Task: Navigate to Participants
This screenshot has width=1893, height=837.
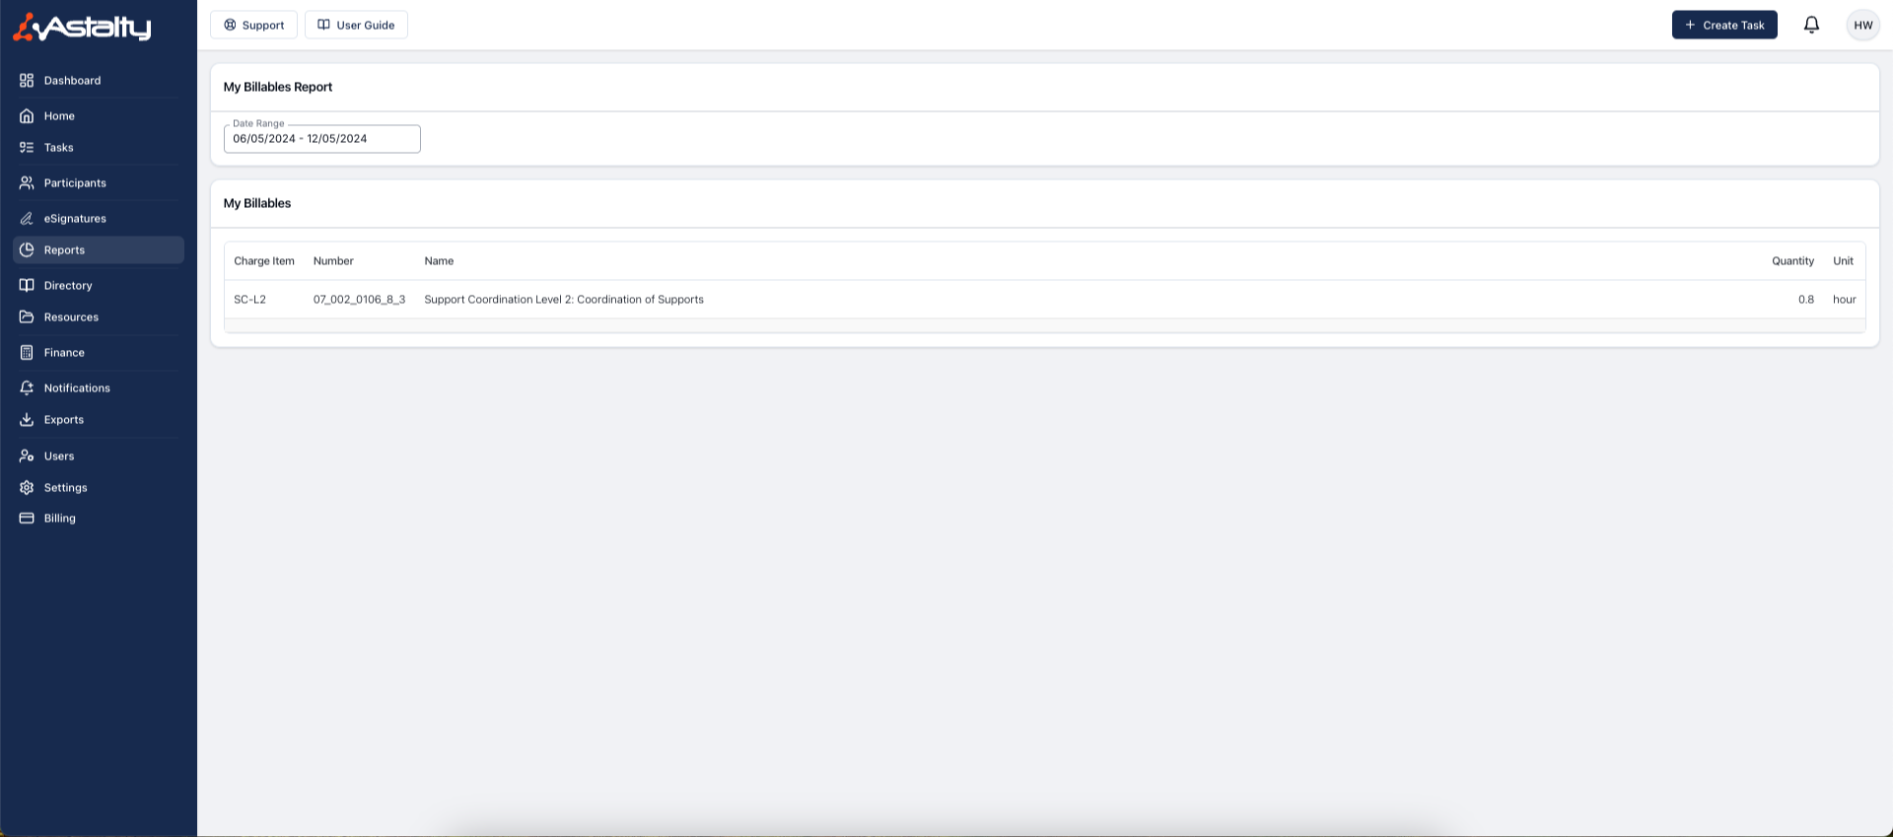Action: [x=75, y=183]
